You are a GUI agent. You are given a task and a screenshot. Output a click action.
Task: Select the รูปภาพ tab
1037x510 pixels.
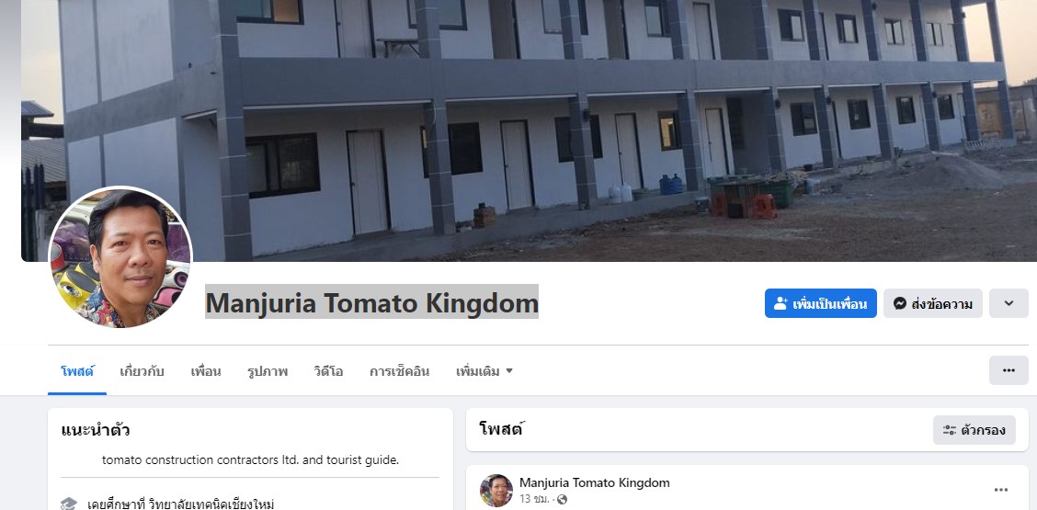268,371
